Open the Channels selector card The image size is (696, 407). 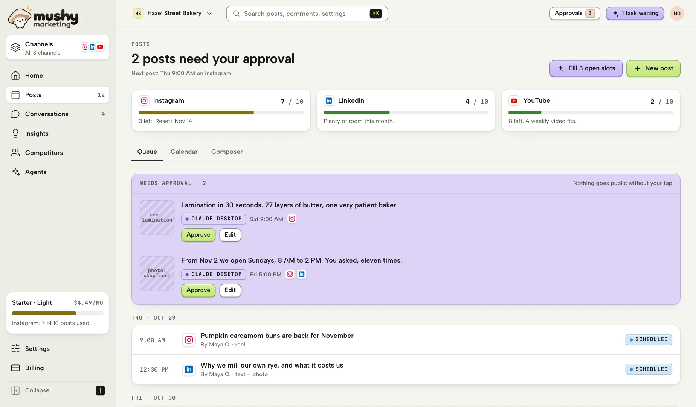pos(58,47)
